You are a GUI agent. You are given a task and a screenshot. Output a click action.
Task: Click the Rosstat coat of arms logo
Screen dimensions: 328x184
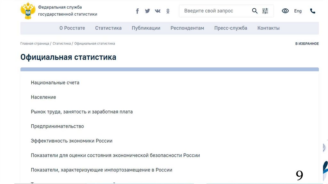coord(28,11)
